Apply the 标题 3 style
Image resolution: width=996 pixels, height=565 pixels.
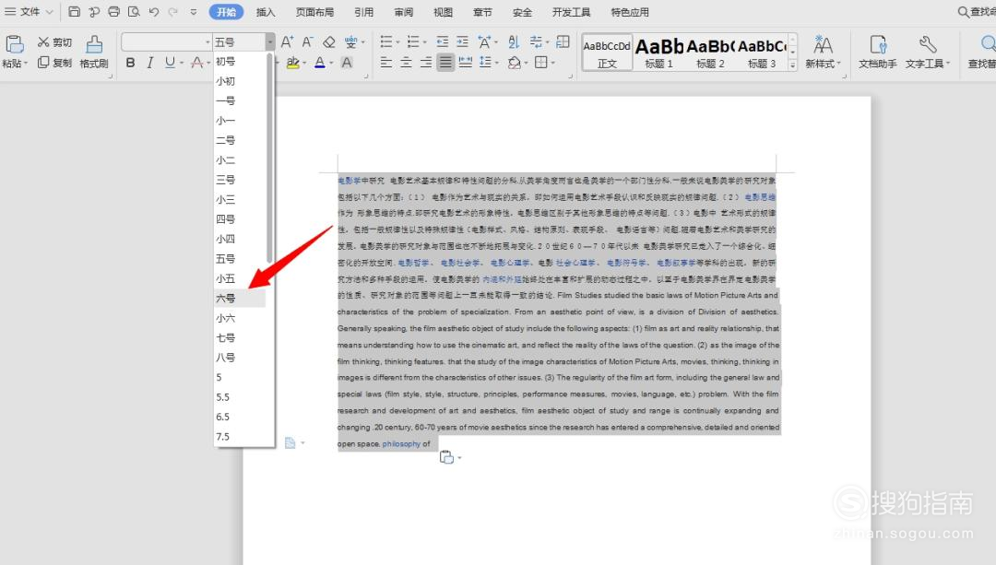(x=762, y=52)
